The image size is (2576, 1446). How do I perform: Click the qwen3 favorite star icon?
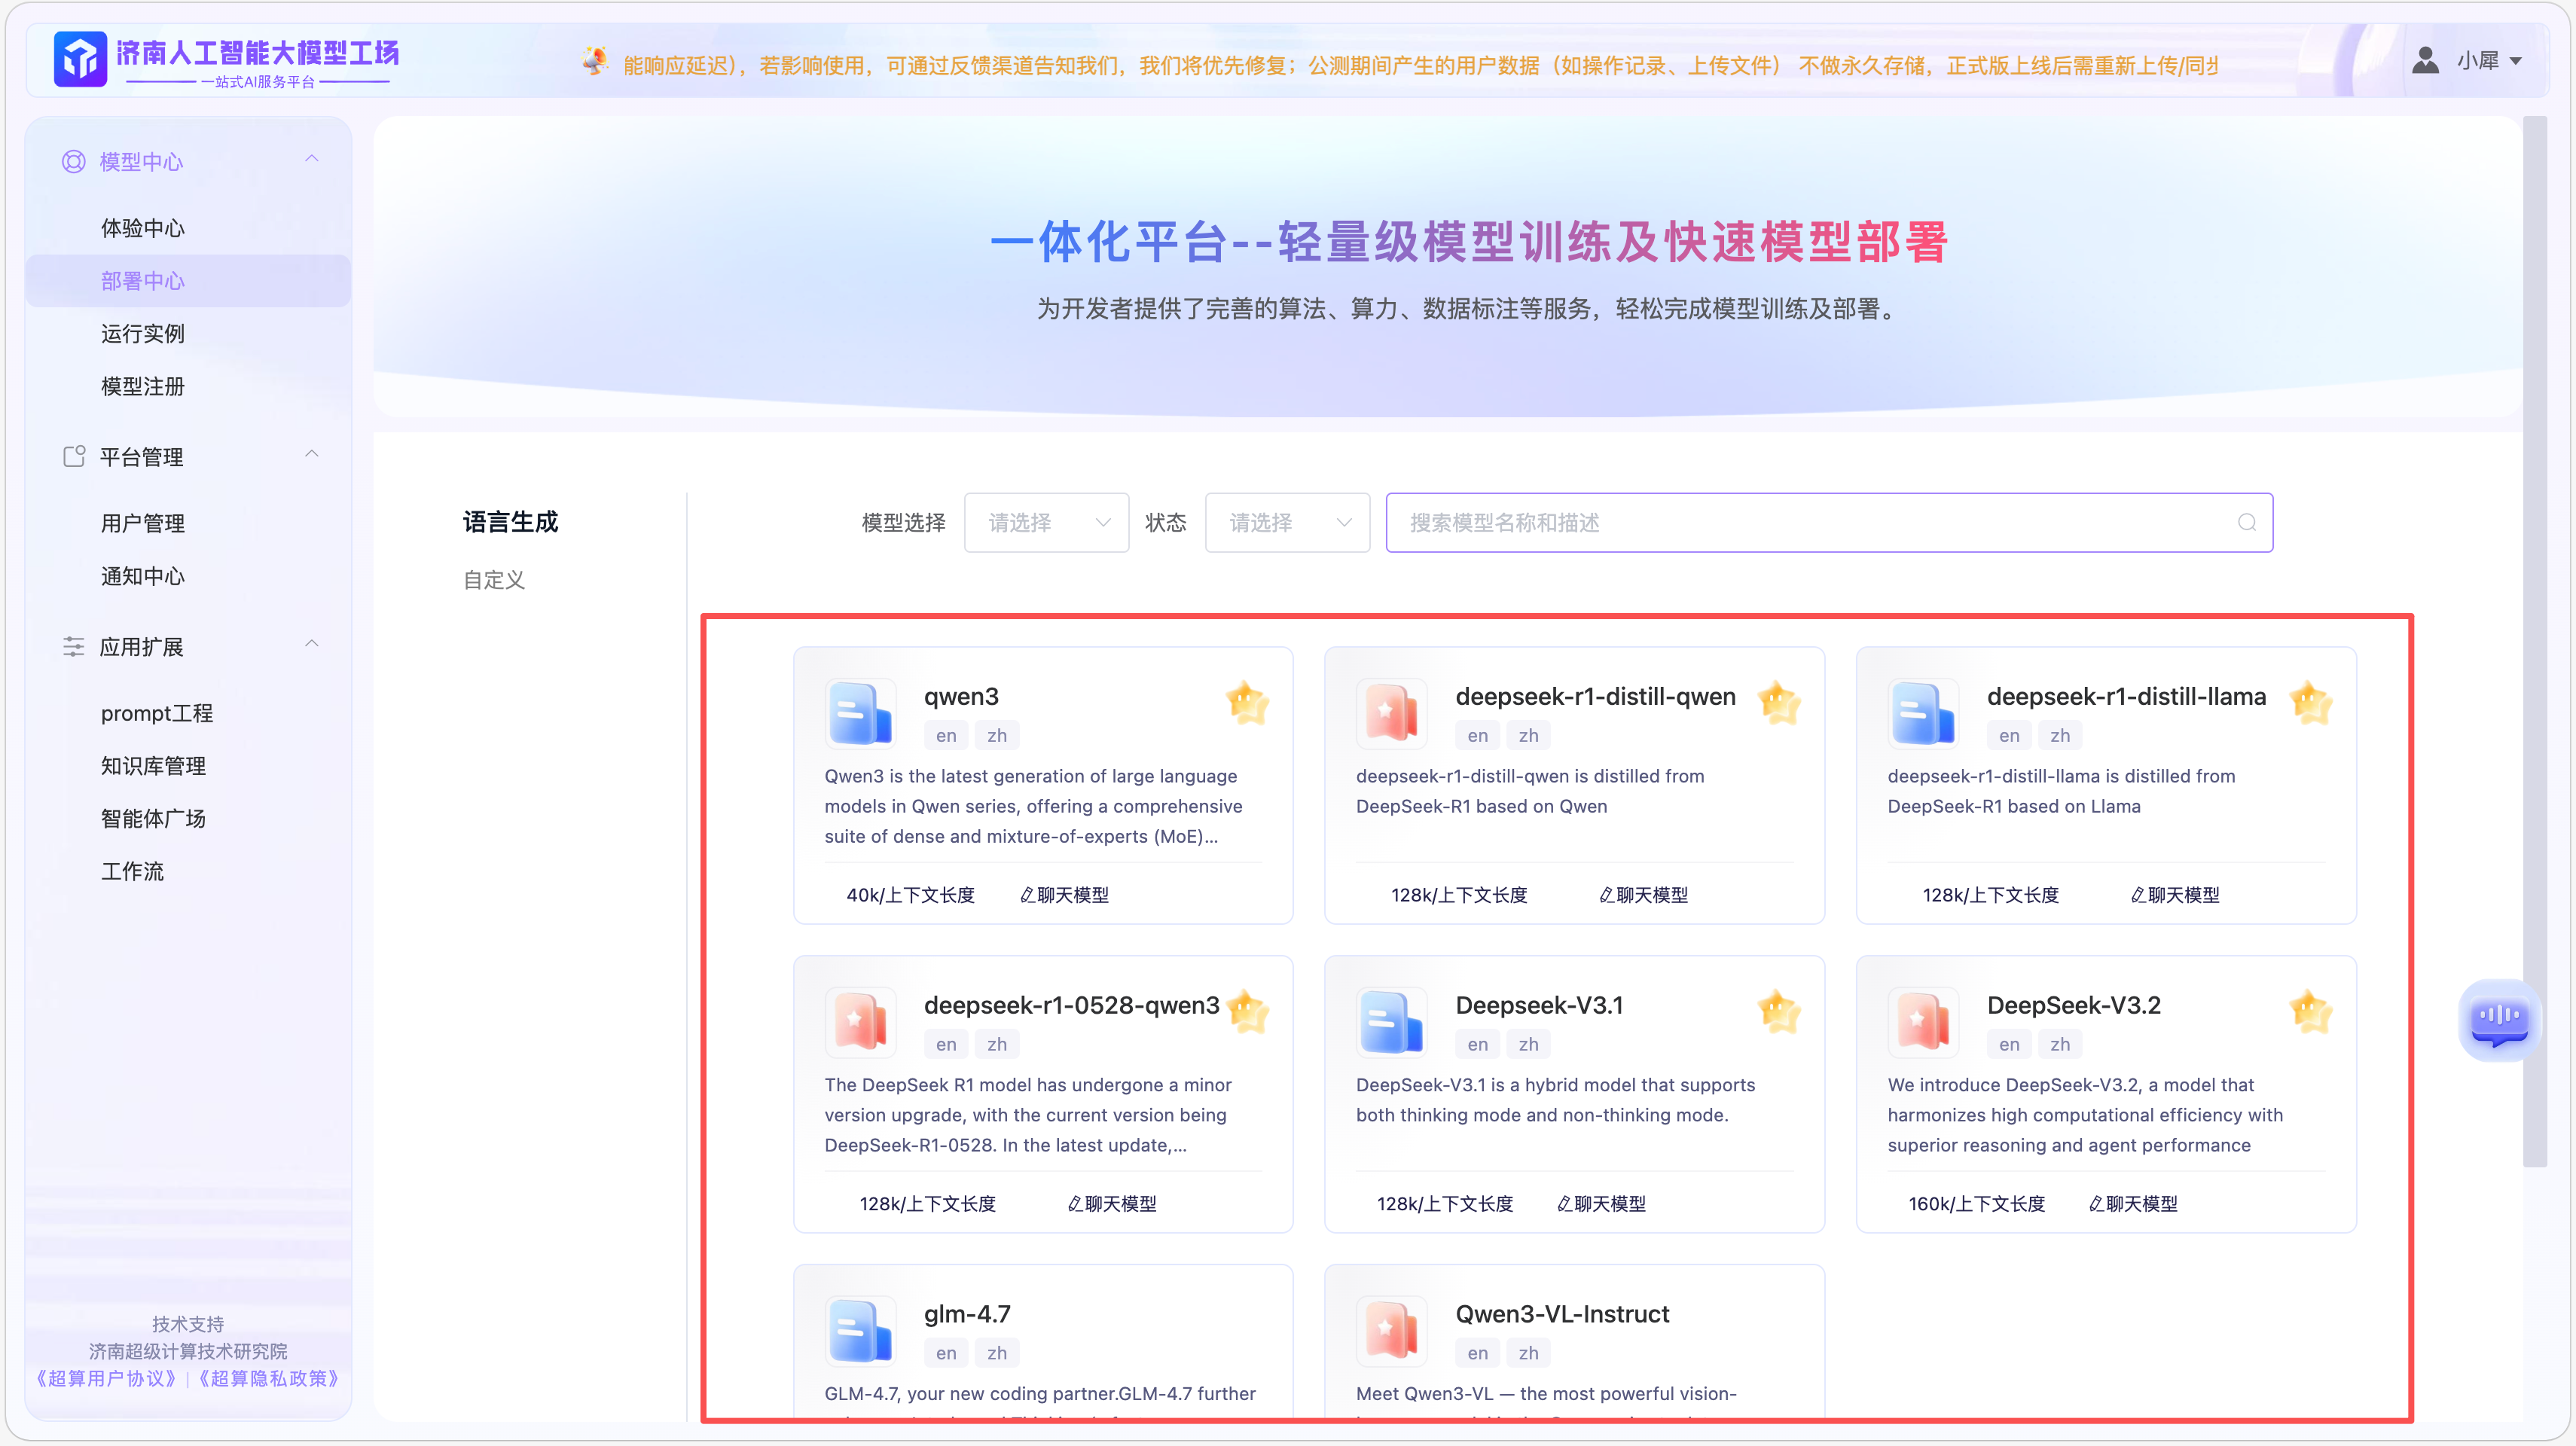click(1247, 703)
